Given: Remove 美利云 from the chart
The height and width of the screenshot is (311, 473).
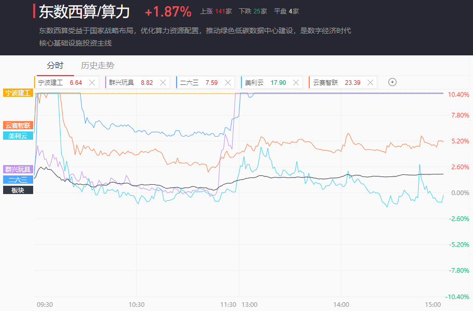Looking at the screenshot, I should coord(296,82).
